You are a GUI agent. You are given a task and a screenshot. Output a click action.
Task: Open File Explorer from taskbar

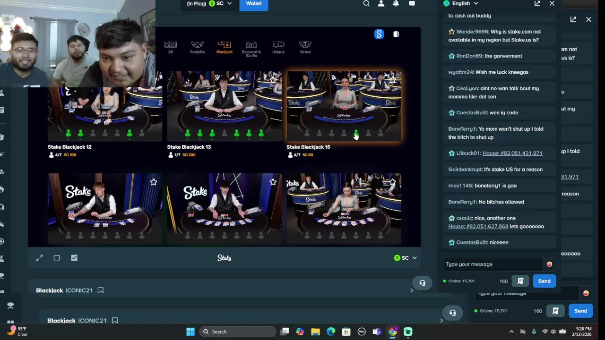point(315,331)
